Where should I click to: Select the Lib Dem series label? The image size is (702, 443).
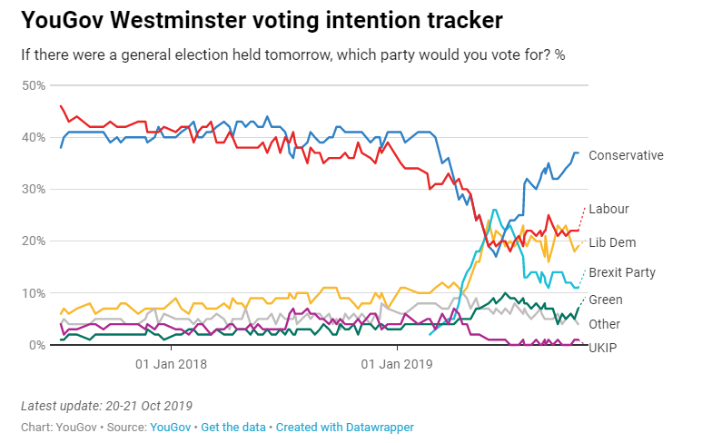(x=612, y=242)
